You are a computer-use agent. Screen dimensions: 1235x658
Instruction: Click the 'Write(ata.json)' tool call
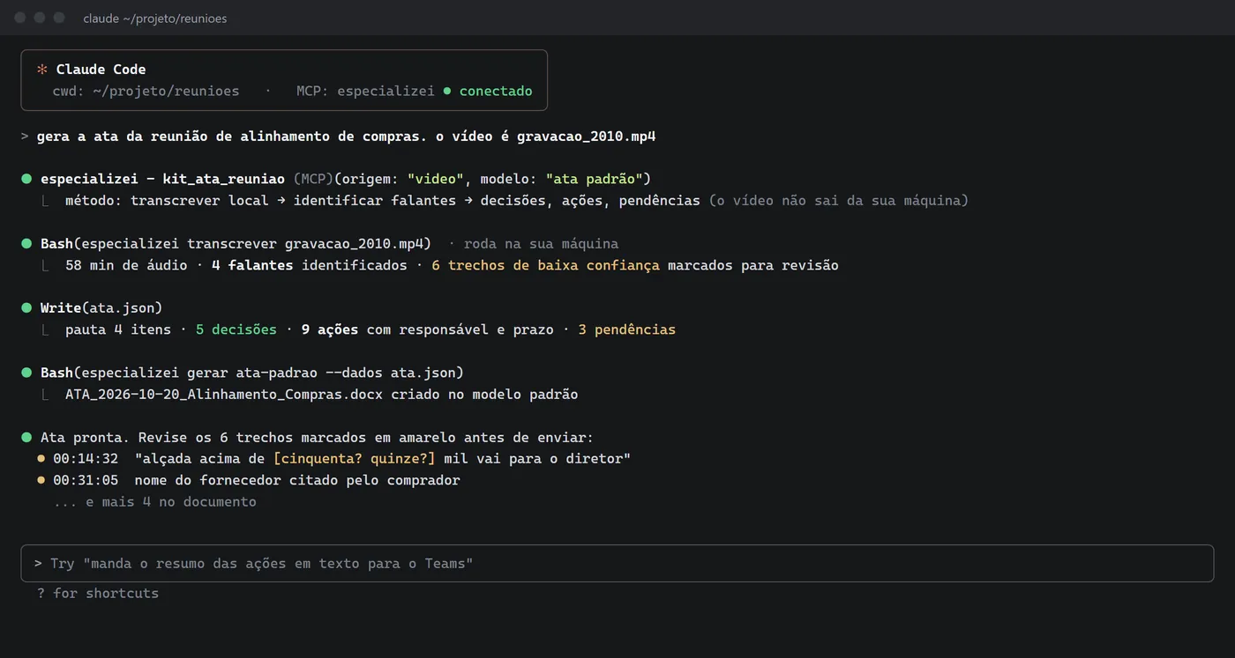point(101,308)
